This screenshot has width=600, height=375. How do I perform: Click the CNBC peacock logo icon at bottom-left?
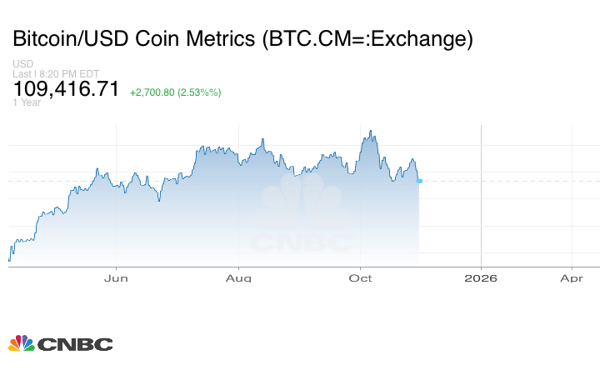[x=21, y=343]
